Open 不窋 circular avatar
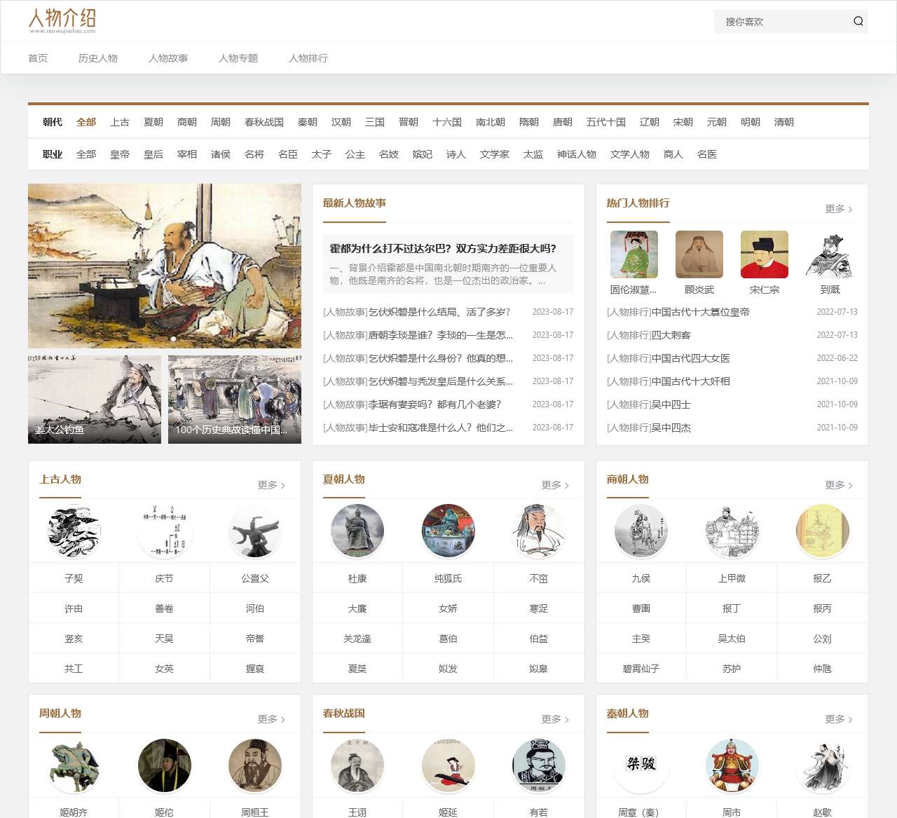Viewport: 897px width, 818px height. [x=539, y=531]
